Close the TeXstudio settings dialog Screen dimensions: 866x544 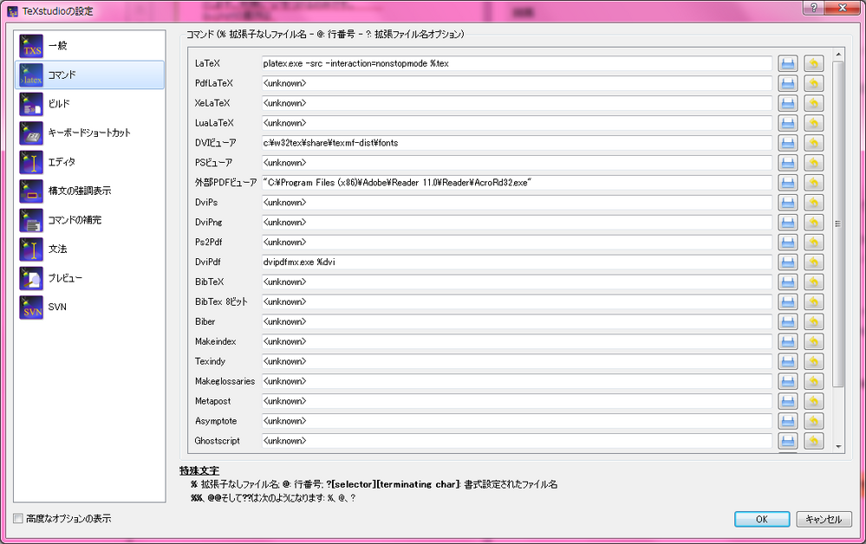[x=843, y=8]
